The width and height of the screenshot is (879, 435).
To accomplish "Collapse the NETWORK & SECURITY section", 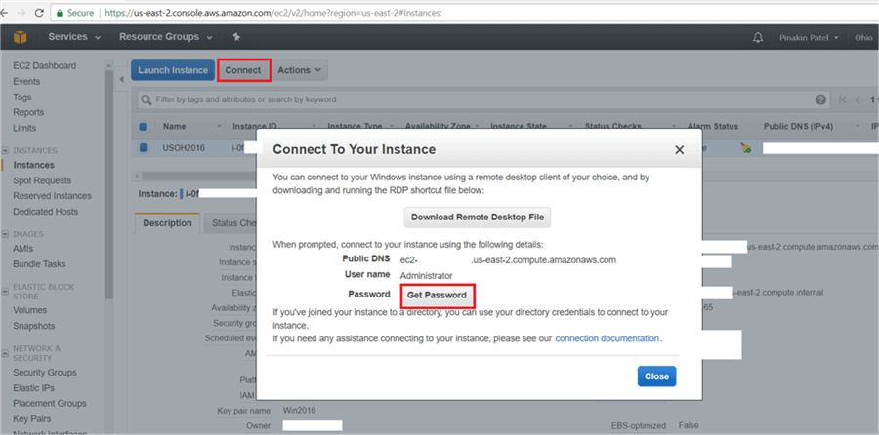I will tap(6, 353).
